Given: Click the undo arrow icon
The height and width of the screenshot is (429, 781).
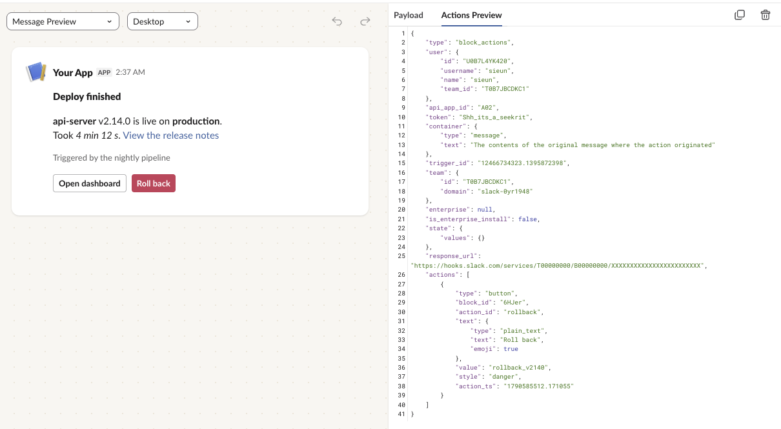Looking at the screenshot, I should coord(337,21).
